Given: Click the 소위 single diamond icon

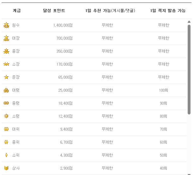Looking at the screenshot, I should pos(6,155).
